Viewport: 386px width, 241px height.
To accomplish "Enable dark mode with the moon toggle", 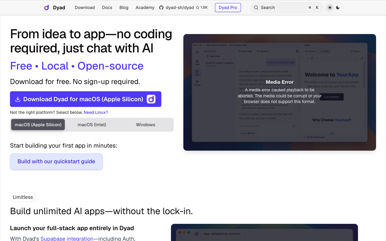I will click(x=337, y=7).
